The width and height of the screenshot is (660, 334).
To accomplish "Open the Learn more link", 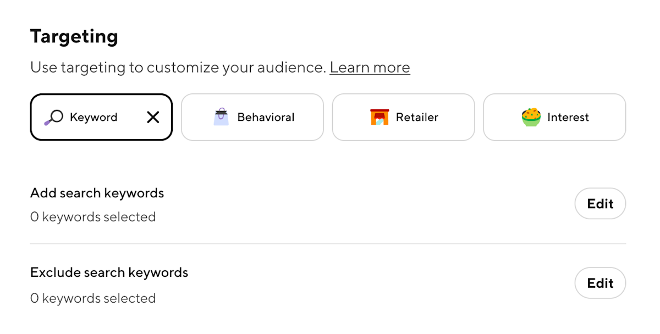I will [x=370, y=67].
